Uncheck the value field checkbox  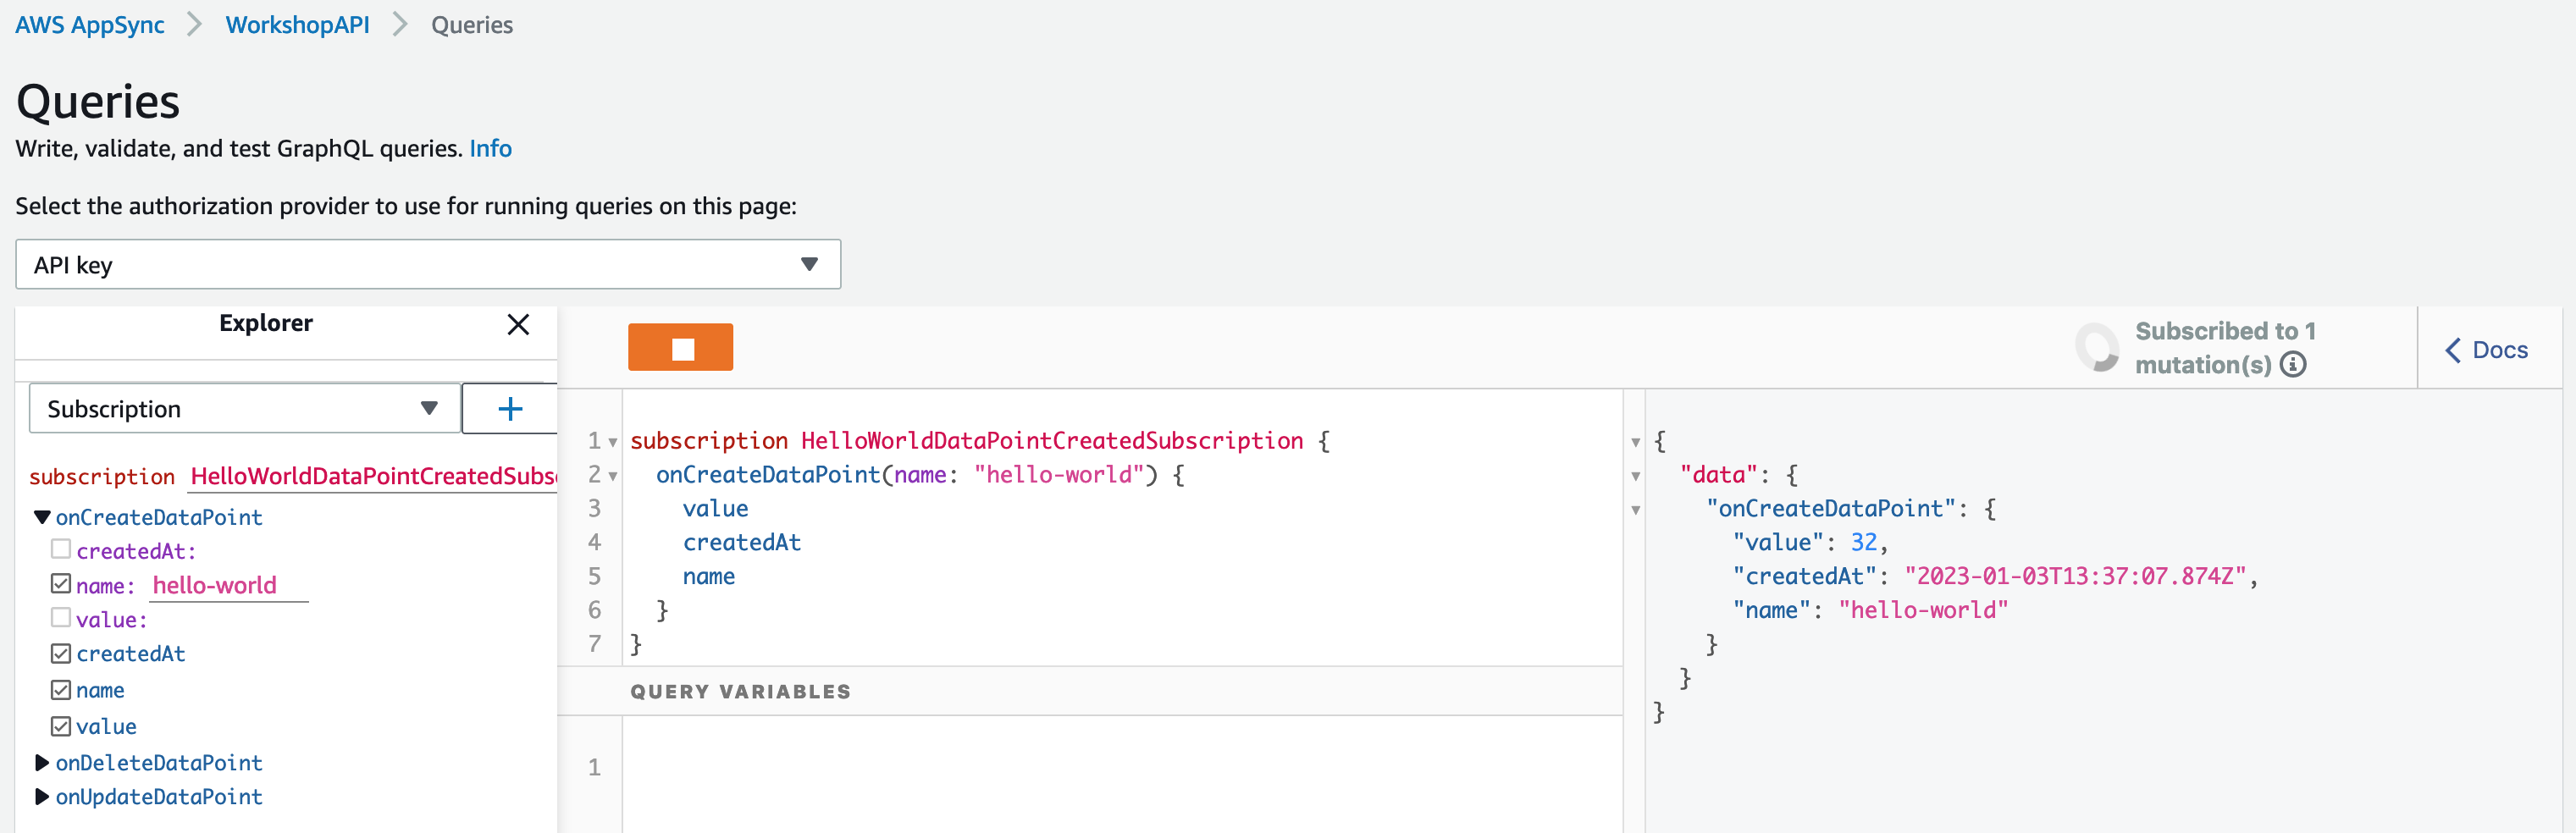61,726
